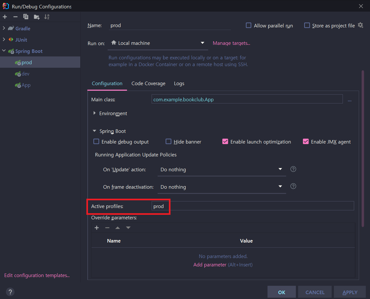
Task: Click the Name column header
Action: 114,241
